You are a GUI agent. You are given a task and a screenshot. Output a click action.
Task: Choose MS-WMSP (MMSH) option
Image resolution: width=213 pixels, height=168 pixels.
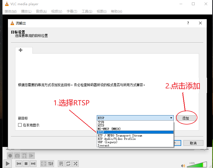135,129
